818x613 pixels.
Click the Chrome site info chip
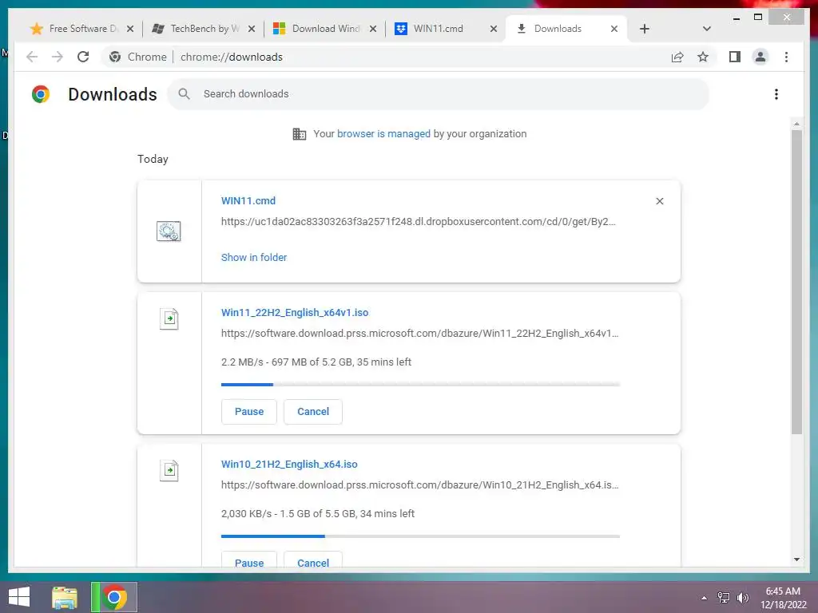click(137, 57)
